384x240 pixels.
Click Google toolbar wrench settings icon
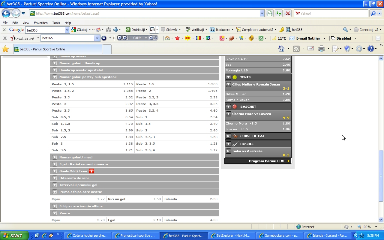click(345, 30)
